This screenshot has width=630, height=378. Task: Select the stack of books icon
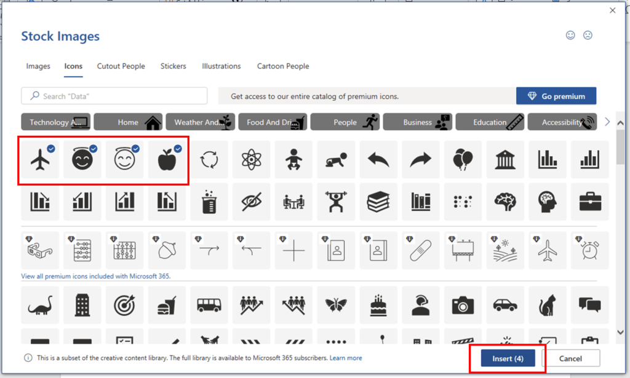(378, 202)
